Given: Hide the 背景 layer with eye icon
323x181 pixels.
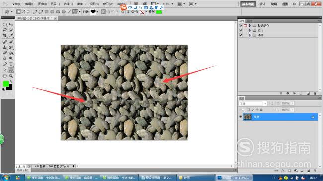Looking at the screenshot, I should [240, 117].
